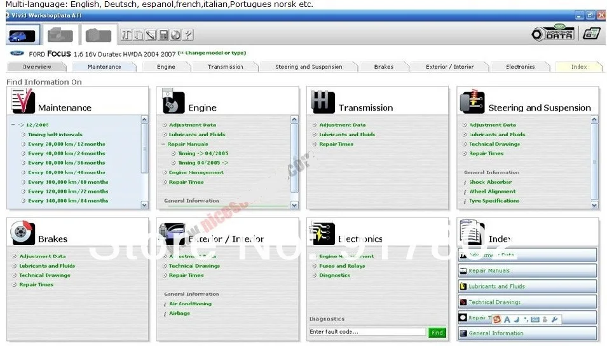Click the copy documents toolbar icon
This screenshot has width=607, height=346.
pyautogui.click(x=139, y=35)
